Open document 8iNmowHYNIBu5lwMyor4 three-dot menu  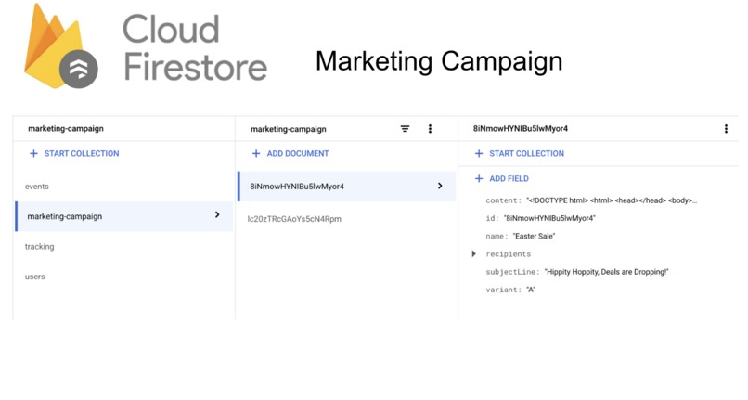tap(726, 129)
